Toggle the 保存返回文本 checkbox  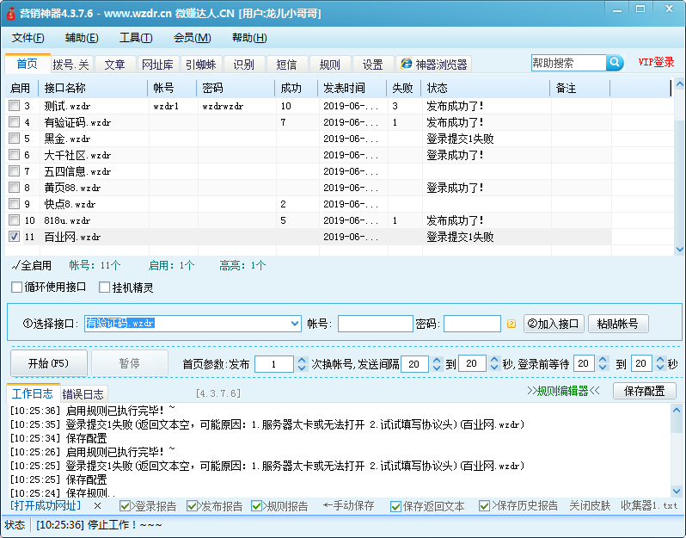(395, 506)
